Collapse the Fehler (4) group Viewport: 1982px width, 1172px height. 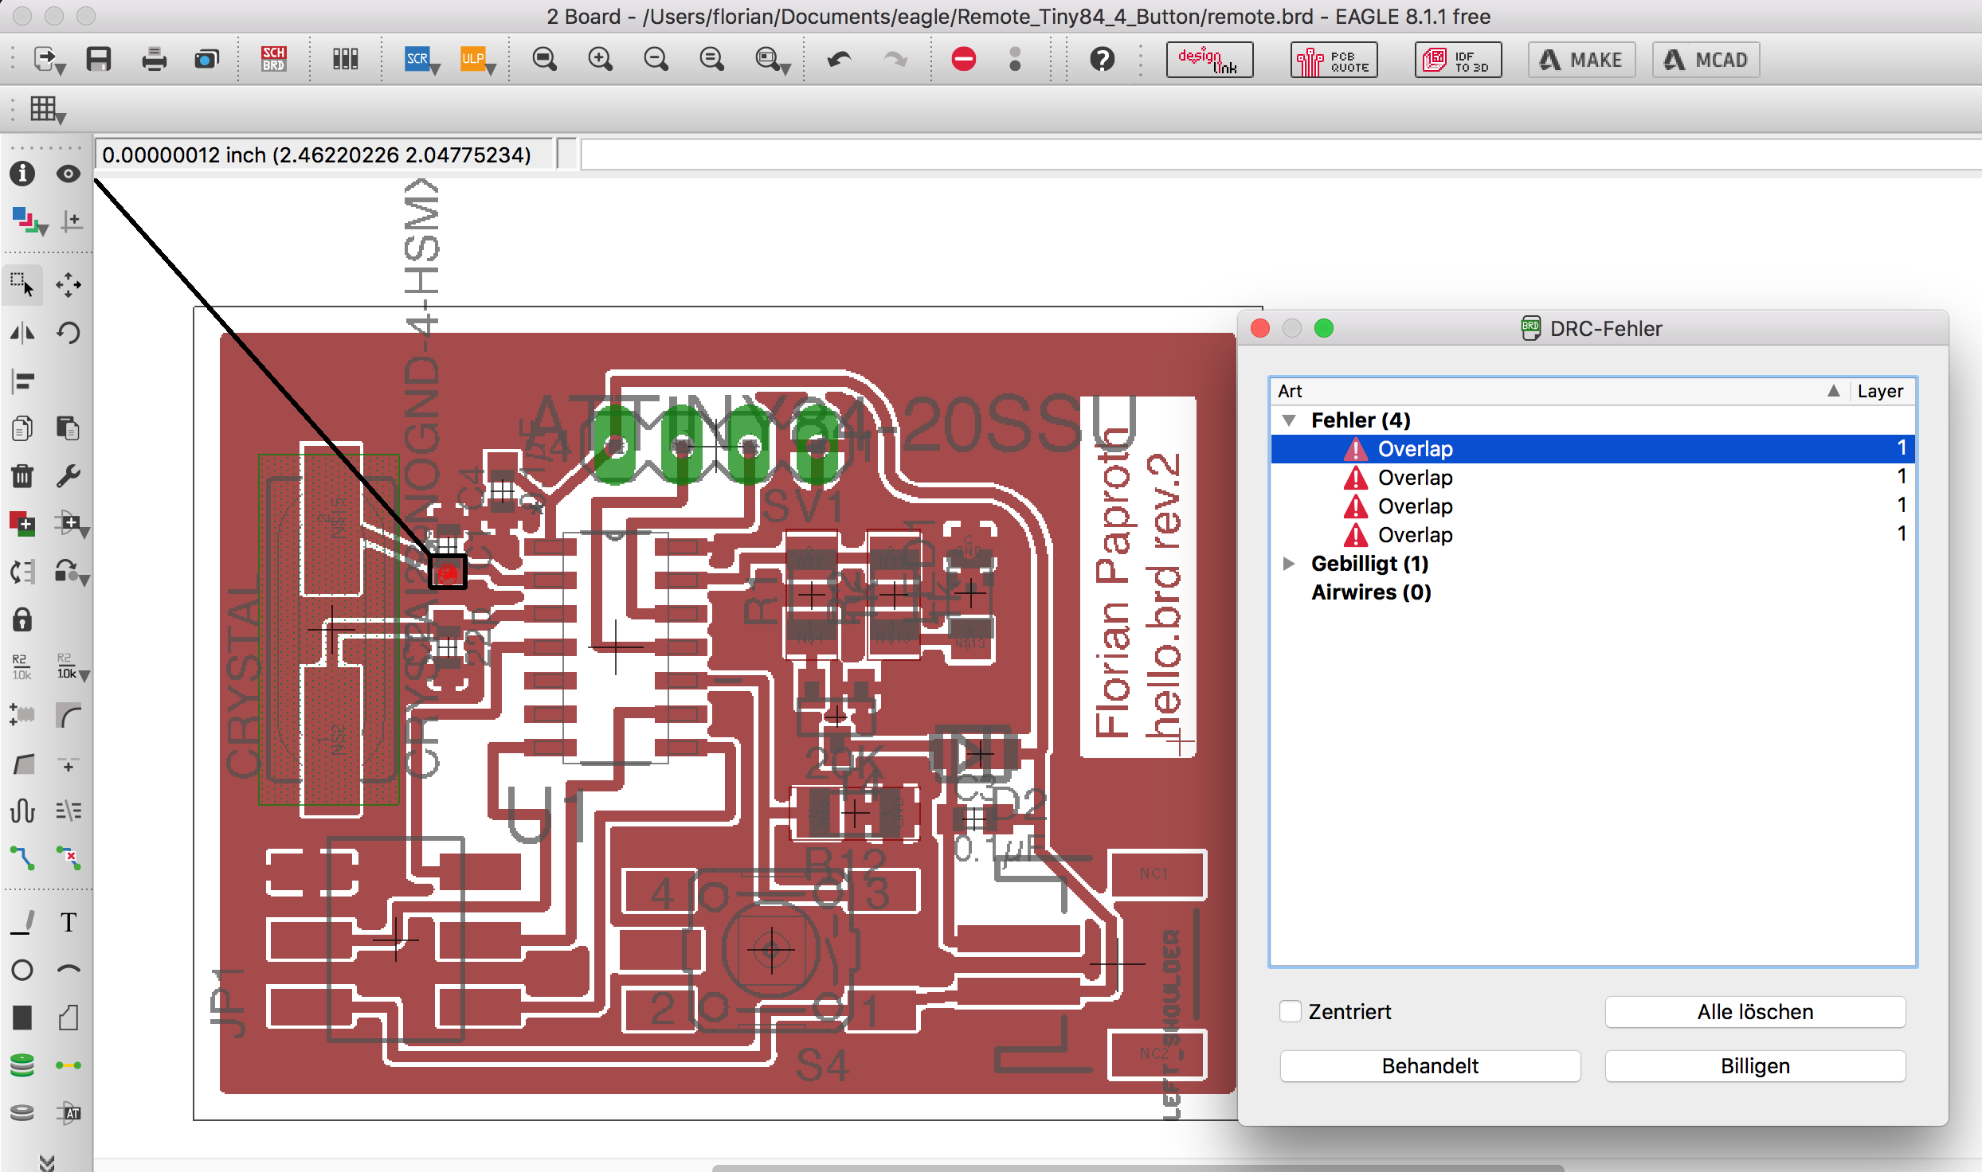tap(1289, 420)
